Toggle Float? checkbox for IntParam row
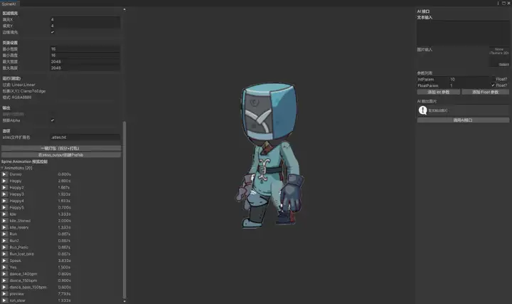This screenshot has height=304, width=512. pos(493,79)
